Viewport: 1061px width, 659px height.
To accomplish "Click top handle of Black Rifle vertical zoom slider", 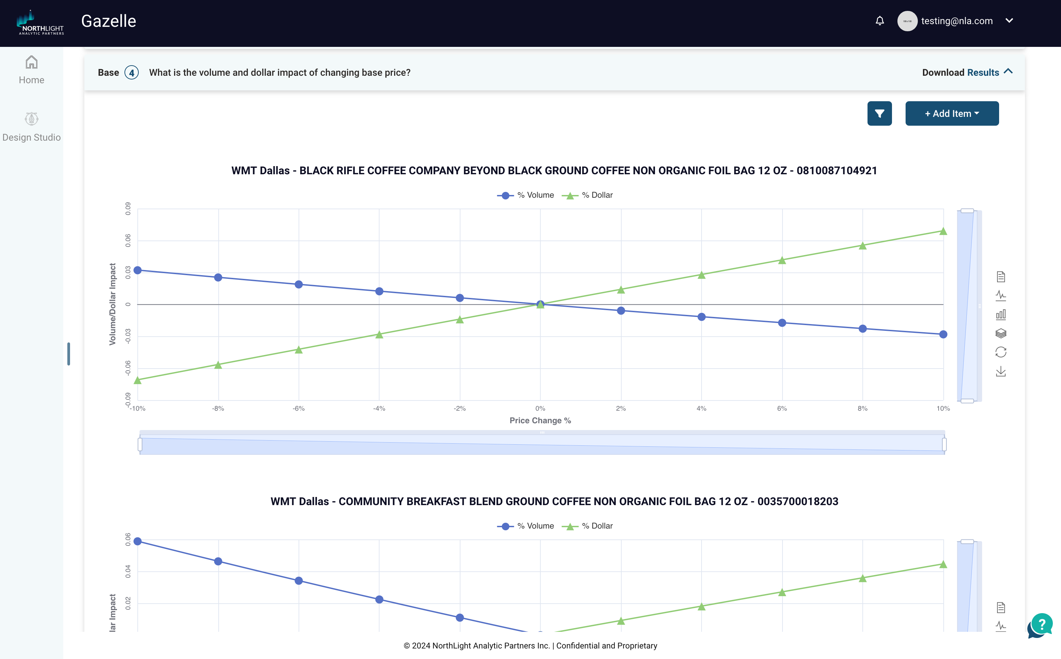I will click(967, 211).
